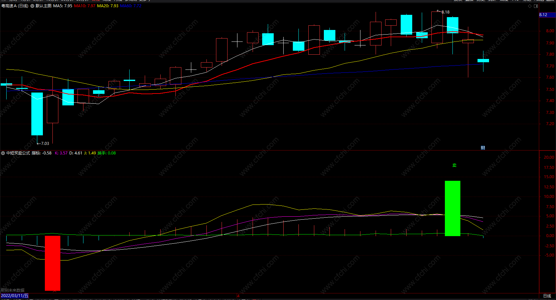Click the diamond icon above the chart
Screen dimensions: 556x300
[530, 6]
